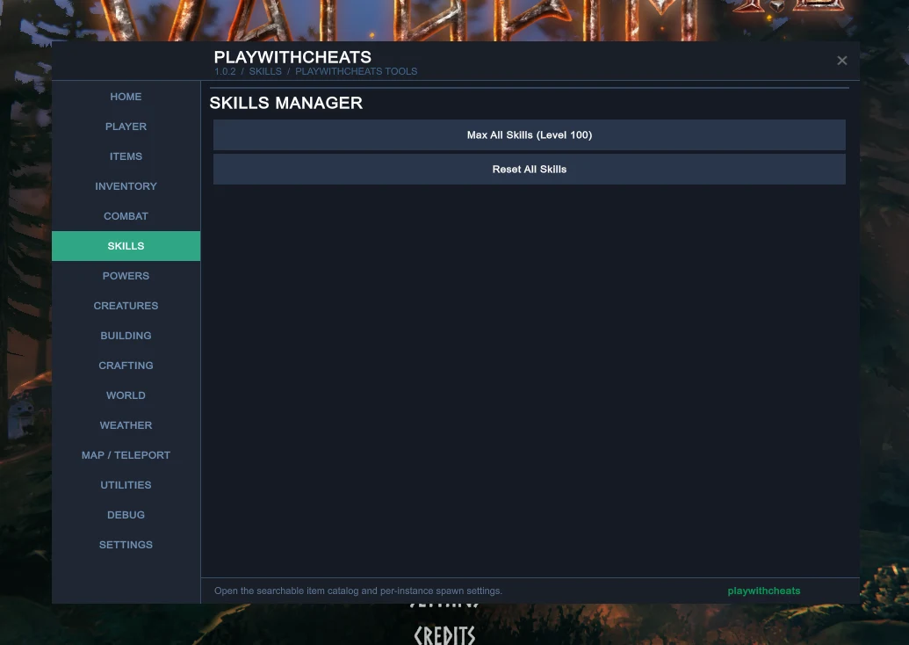Select Crafting in the sidebar

coord(126,366)
